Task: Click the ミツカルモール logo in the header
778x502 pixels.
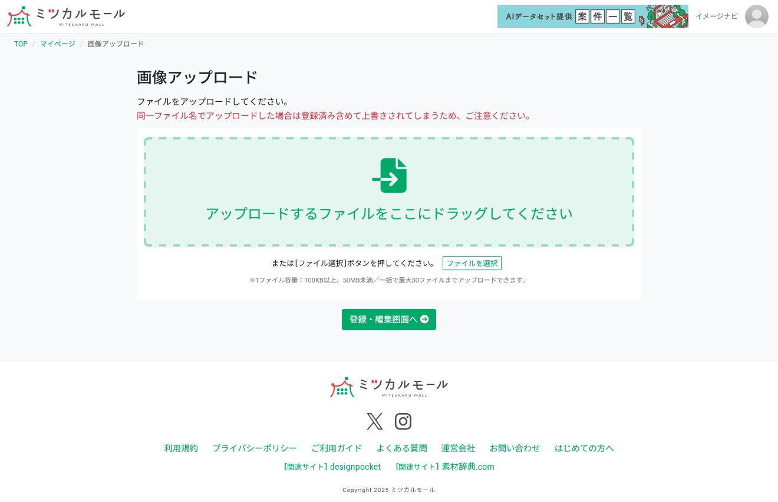Action: pos(65,16)
